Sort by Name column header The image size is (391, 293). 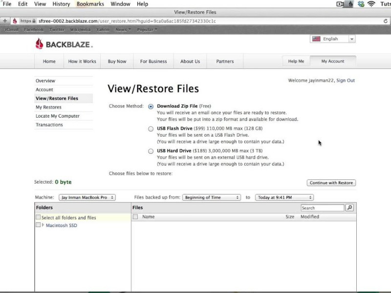coord(149,217)
